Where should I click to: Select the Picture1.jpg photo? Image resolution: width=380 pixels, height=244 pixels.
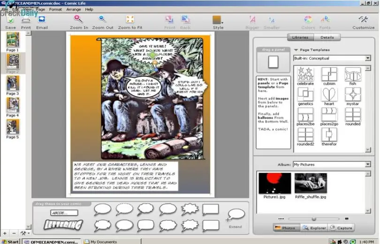274,183
